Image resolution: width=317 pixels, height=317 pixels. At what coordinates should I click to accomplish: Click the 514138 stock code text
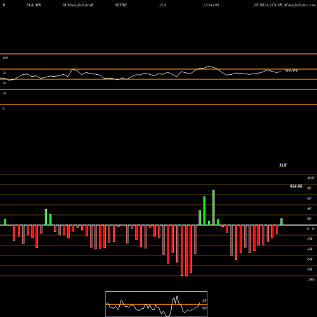point(212,5)
